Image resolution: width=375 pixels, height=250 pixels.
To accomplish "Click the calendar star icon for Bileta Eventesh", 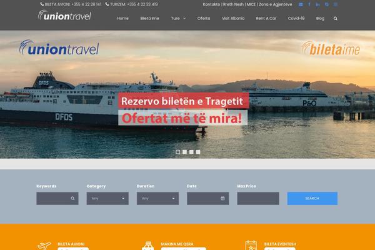I will pyautogui.click(x=251, y=246).
